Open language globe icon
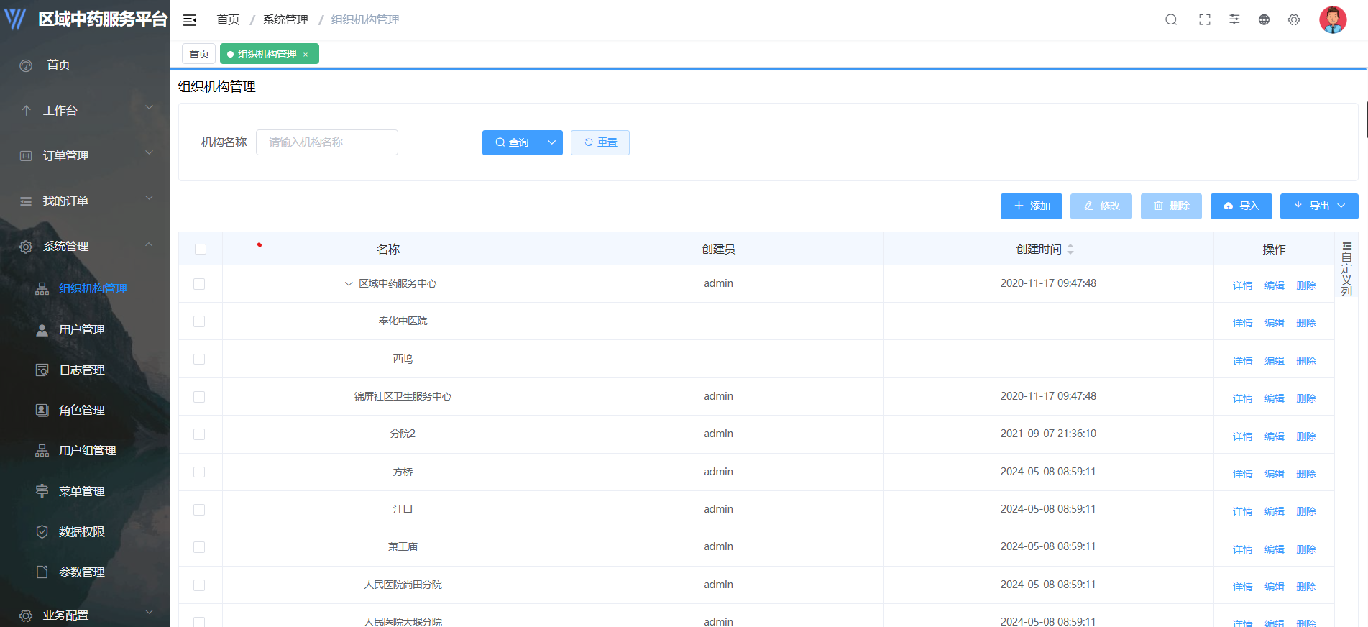This screenshot has height=627, width=1368. click(1264, 20)
